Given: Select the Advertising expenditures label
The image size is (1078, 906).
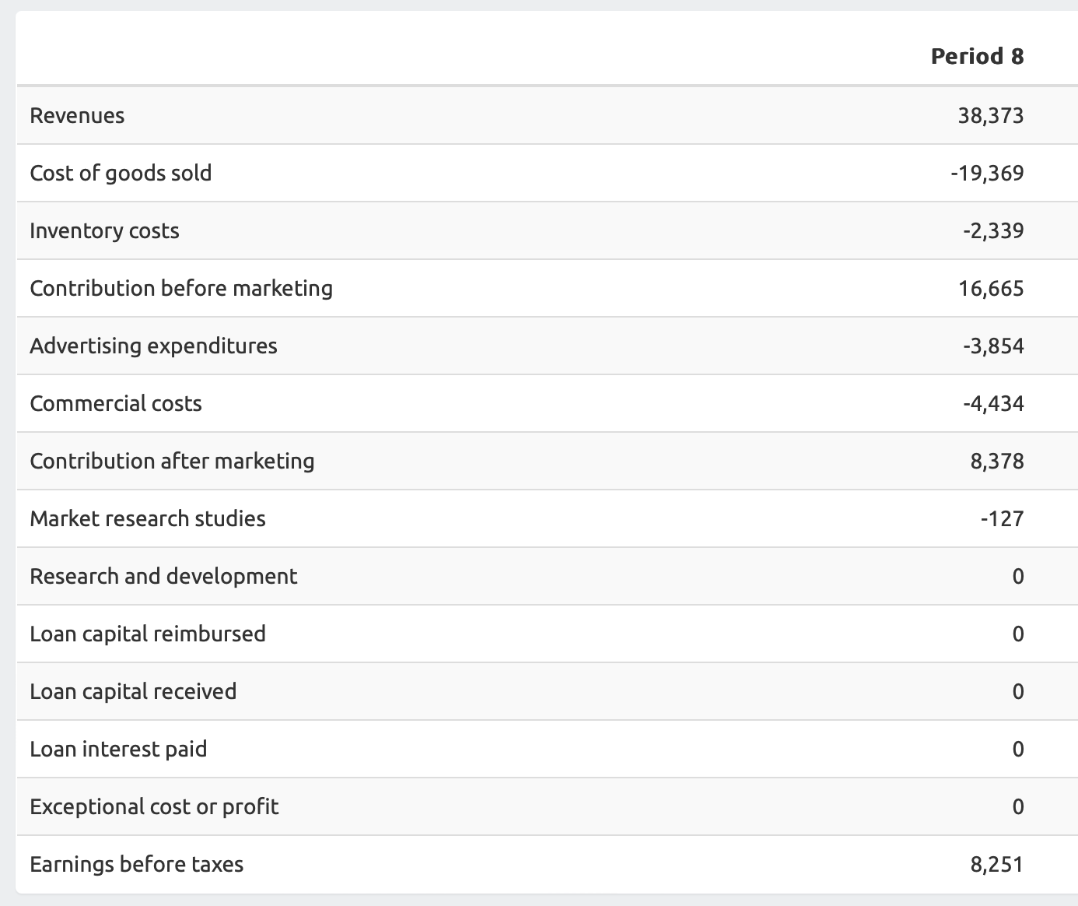Looking at the screenshot, I should pyautogui.click(x=153, y=346).
